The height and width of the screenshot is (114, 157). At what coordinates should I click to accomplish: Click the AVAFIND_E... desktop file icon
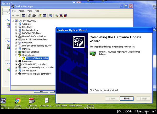point(47,100)
